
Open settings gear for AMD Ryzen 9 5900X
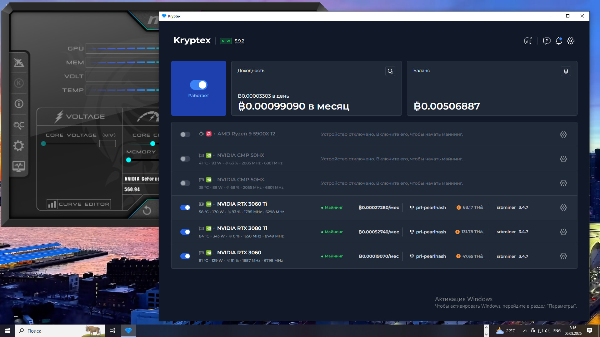[x=563, y=134]
